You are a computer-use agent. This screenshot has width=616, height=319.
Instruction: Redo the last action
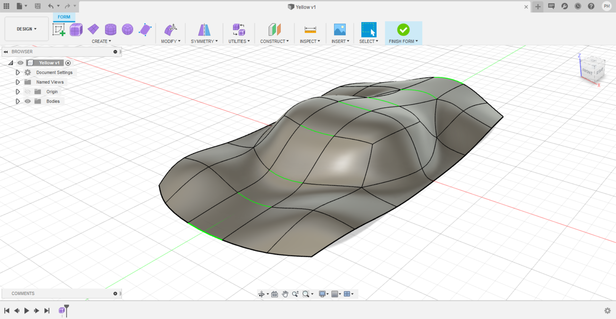coord(67,6)
